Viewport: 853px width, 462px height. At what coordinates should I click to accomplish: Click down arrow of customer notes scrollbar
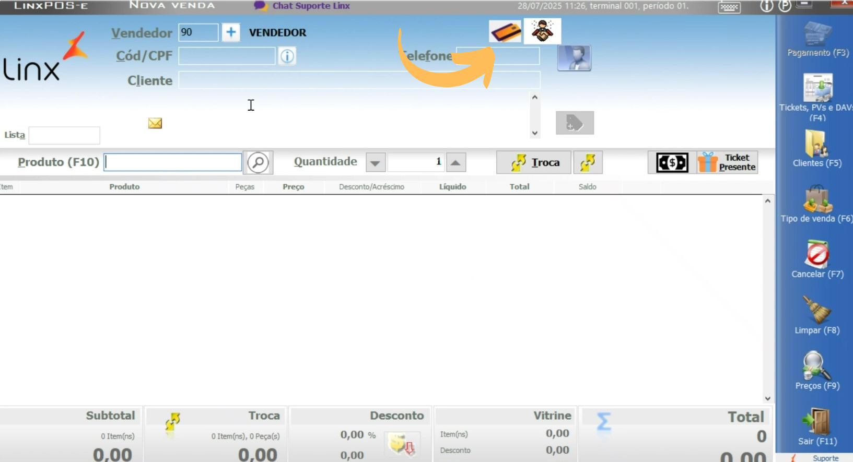pos(534,133)
